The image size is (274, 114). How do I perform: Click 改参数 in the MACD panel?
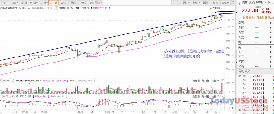[x=196, y=96]
